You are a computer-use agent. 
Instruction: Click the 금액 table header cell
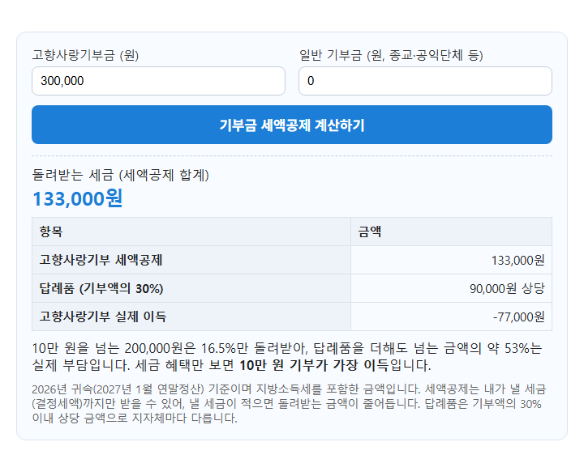[x=451, y=232]
